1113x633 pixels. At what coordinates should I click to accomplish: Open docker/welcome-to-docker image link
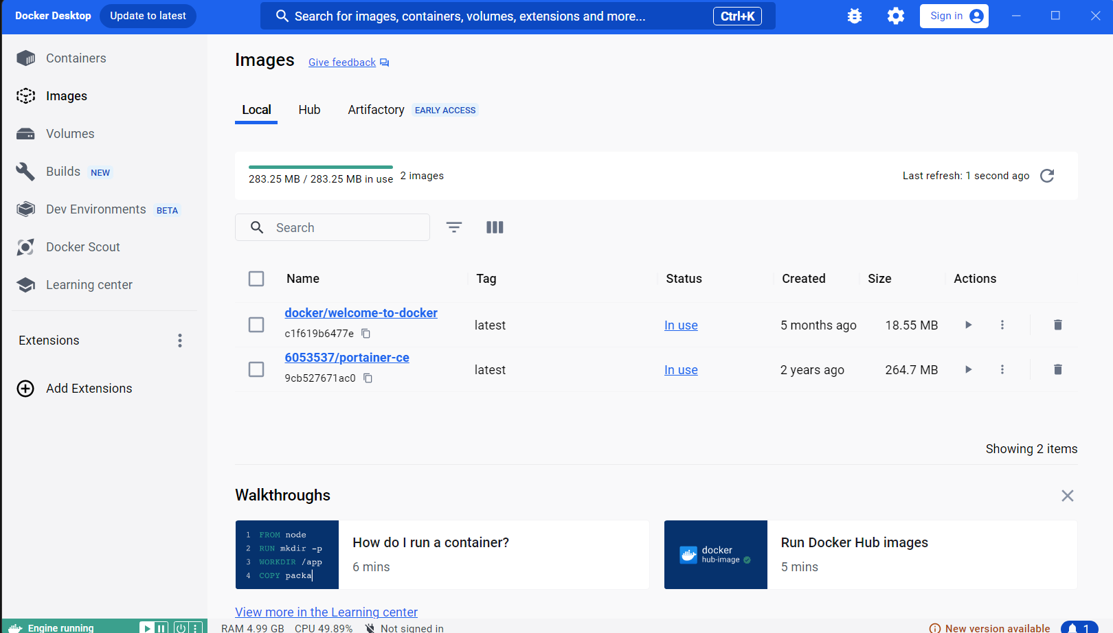361,313
